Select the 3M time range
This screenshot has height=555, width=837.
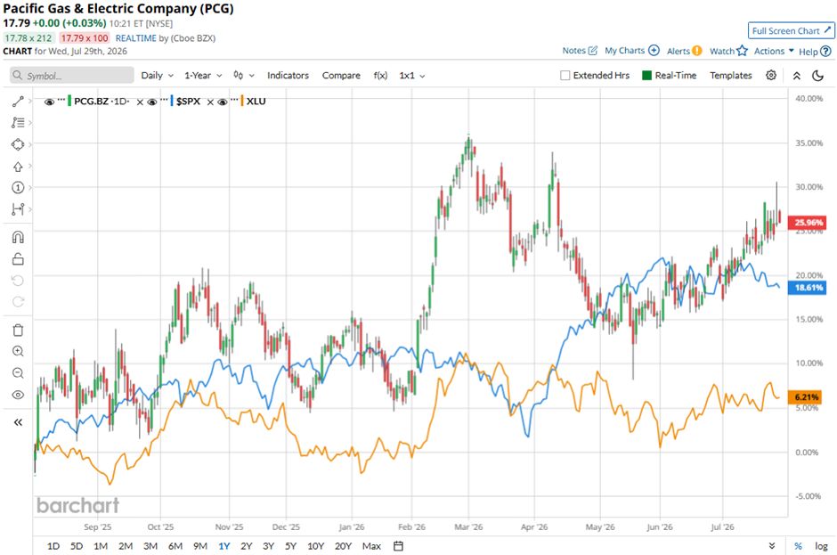point(150,546)
